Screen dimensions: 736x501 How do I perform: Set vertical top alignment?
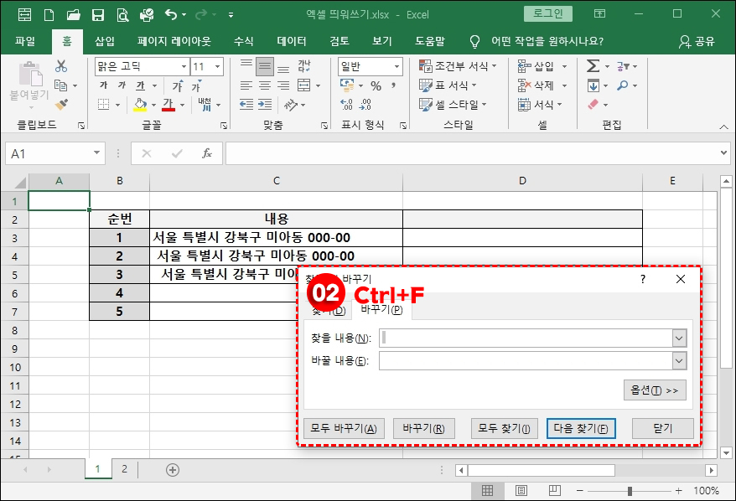tap(246, 65)
